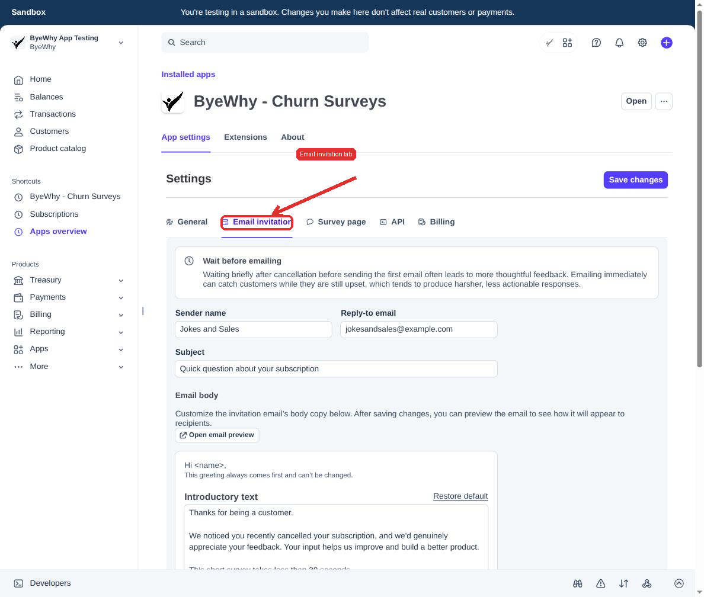Select the Billing settings tab
Viewport: 704px width, 597px height.
pos(436,222)
